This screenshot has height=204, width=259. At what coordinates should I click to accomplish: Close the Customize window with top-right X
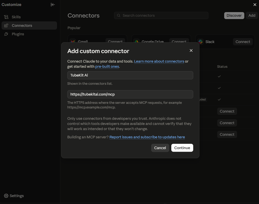click(x=255, y=5)
